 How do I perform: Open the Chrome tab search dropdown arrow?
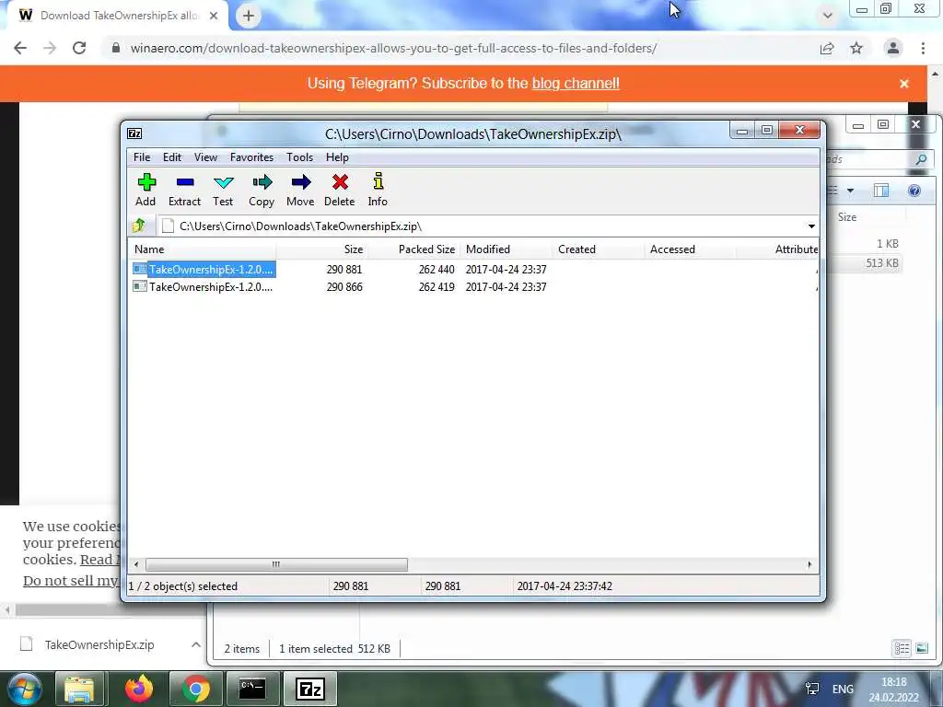tap(828, 16)
